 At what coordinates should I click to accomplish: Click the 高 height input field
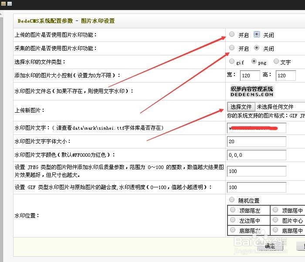[286, 76]
